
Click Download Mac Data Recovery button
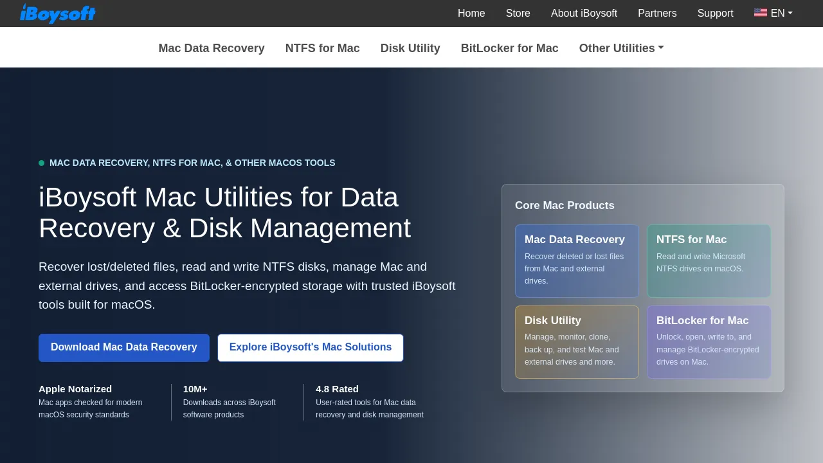(124, 347)
